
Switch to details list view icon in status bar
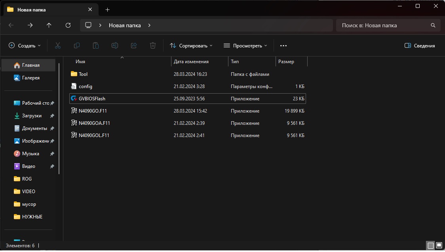[430, 246]
